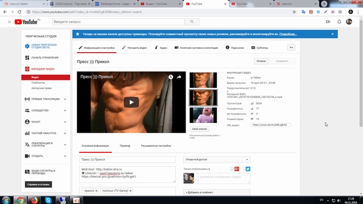Click the share arrow on video player
The height and width of the screenshot is (204, 363).
[x=179, y=77]
